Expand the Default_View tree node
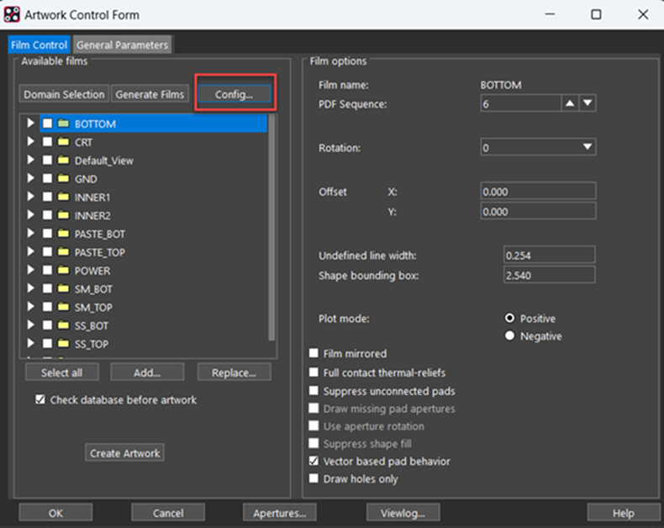This screenshot has height=528, width=664. click(31, 161)
